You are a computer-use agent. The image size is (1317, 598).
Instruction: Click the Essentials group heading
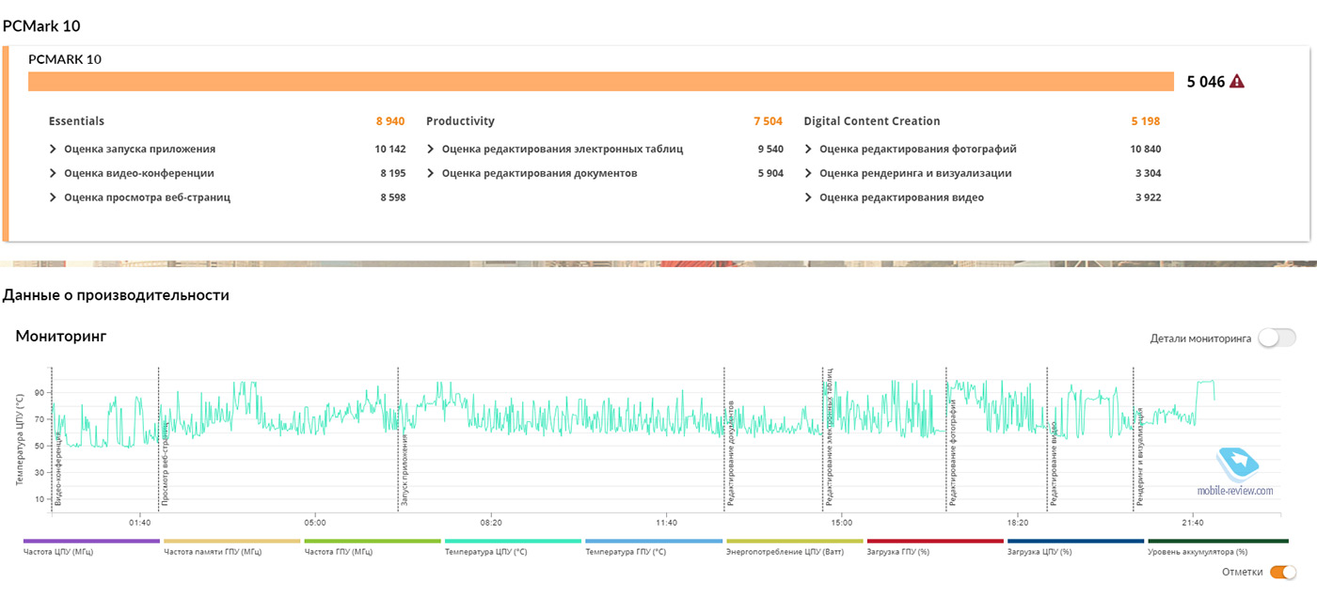coord(76,121)
